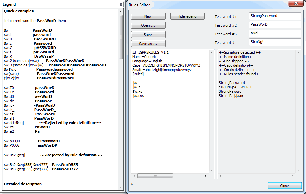This screenshot has height=194, width=306.
Task: Click the [Rules] header line
Action: [x=138, y=74]
